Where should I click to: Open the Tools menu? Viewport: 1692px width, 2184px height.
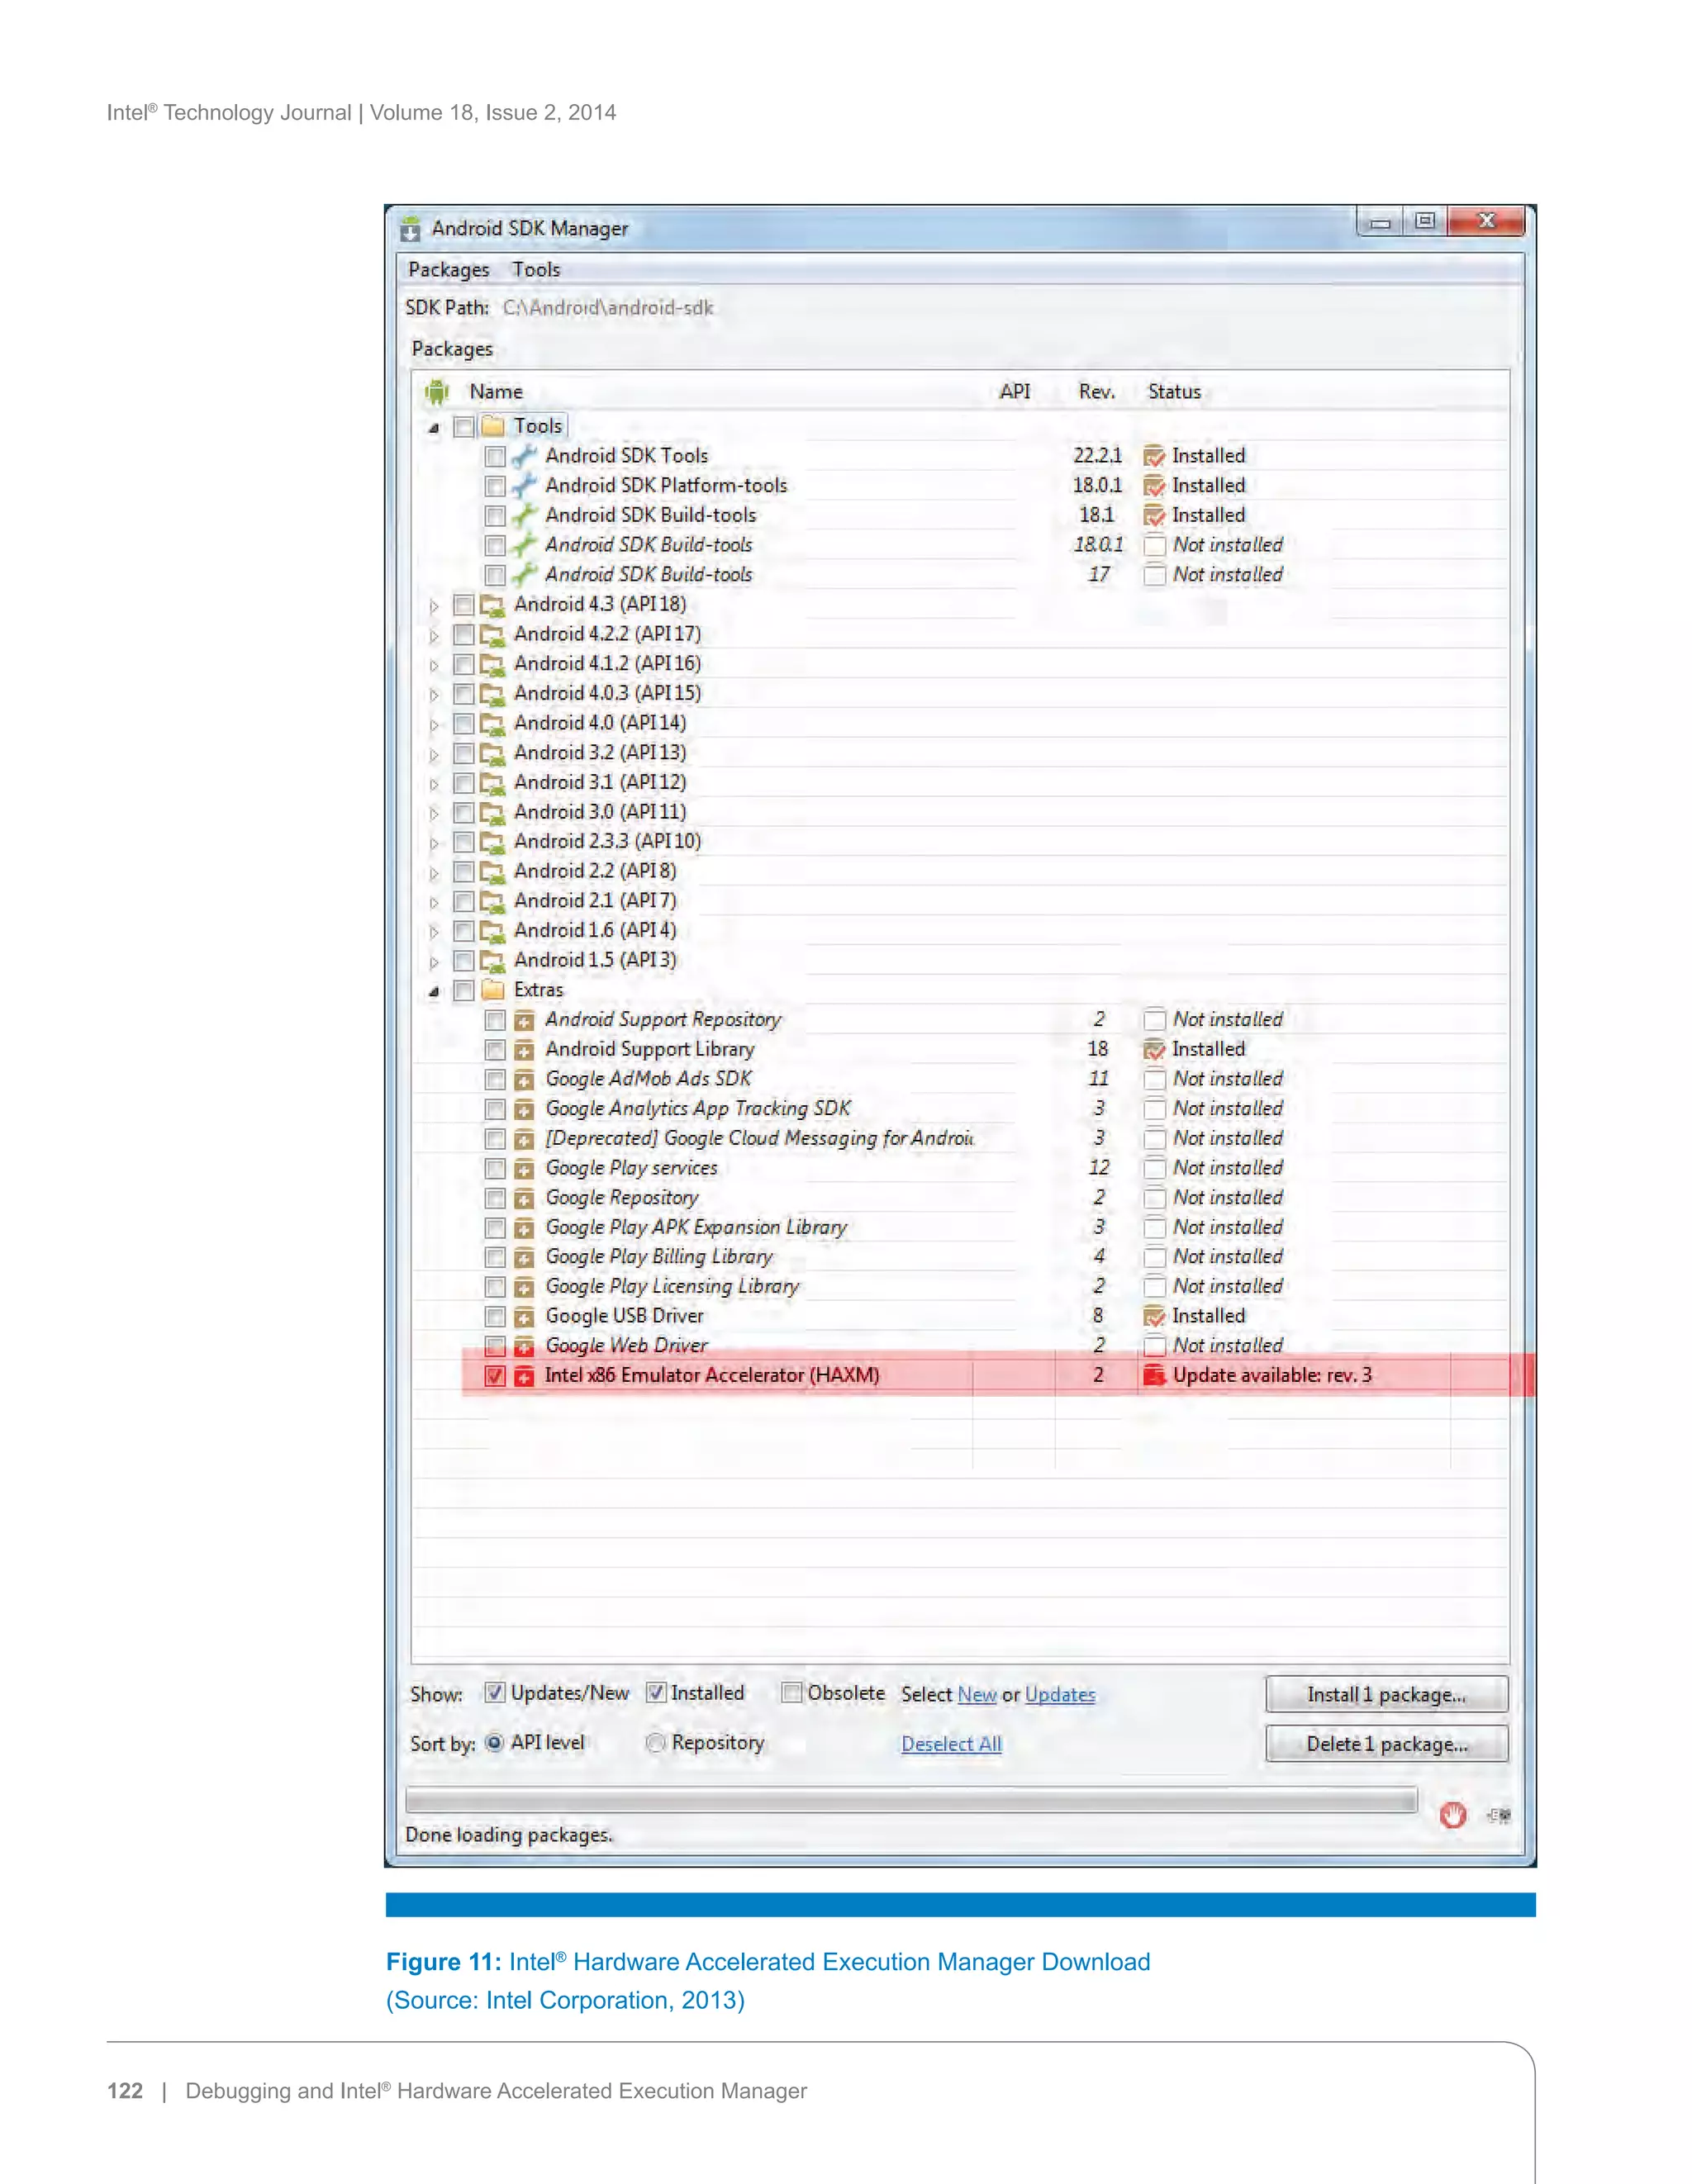(536, 270)
